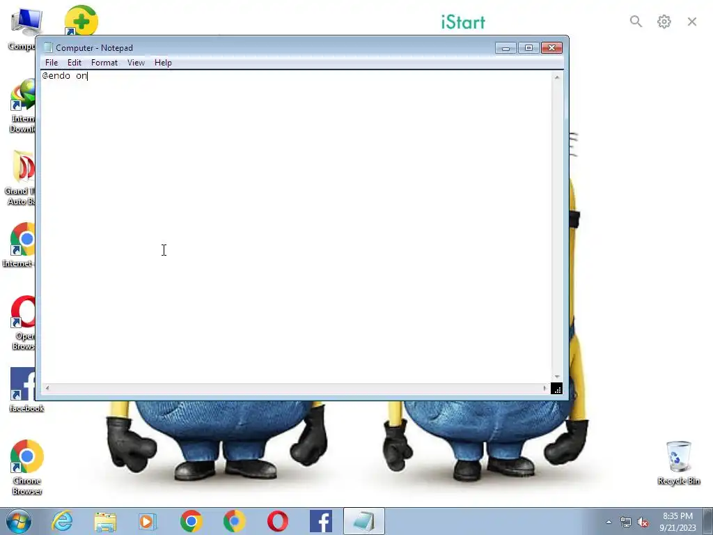713x535 pixels.
Task: Open the Facebook taskbar icon
Action: [x=320, y=521]
